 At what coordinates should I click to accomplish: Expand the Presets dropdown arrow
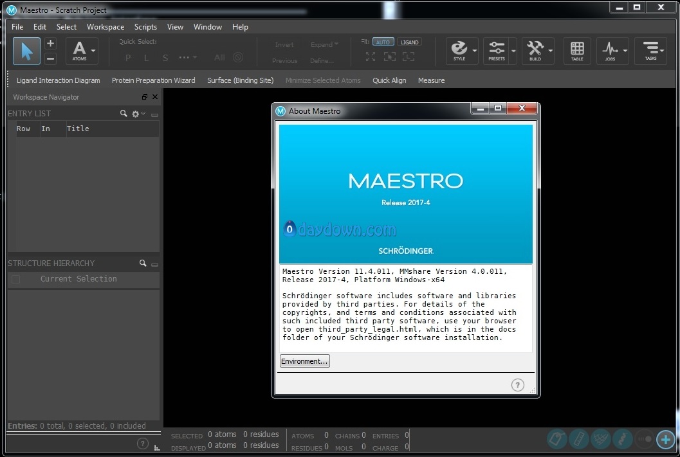point(513,51)
